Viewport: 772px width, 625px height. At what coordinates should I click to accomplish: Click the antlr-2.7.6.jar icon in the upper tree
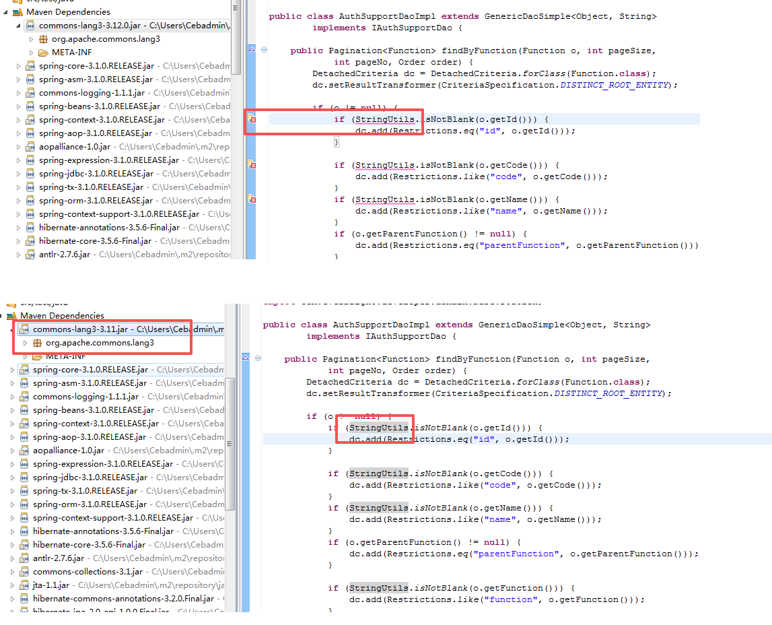(x=30, y=255)
